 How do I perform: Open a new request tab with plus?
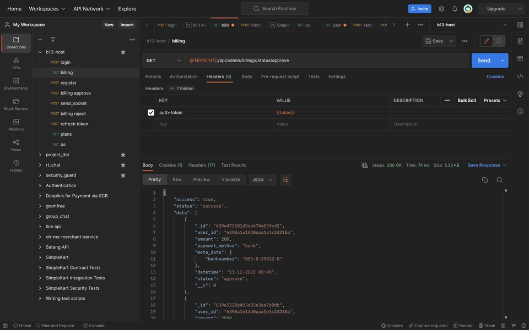point(407,25)
